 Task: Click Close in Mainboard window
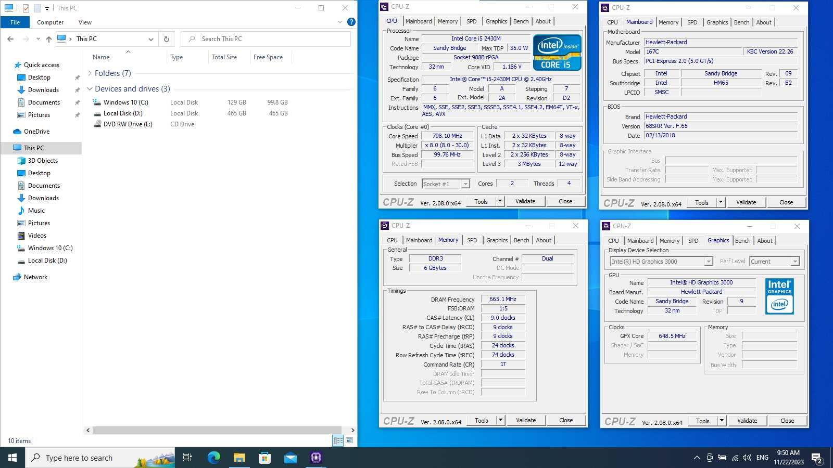pyautogui.click(x=786, y=202)
